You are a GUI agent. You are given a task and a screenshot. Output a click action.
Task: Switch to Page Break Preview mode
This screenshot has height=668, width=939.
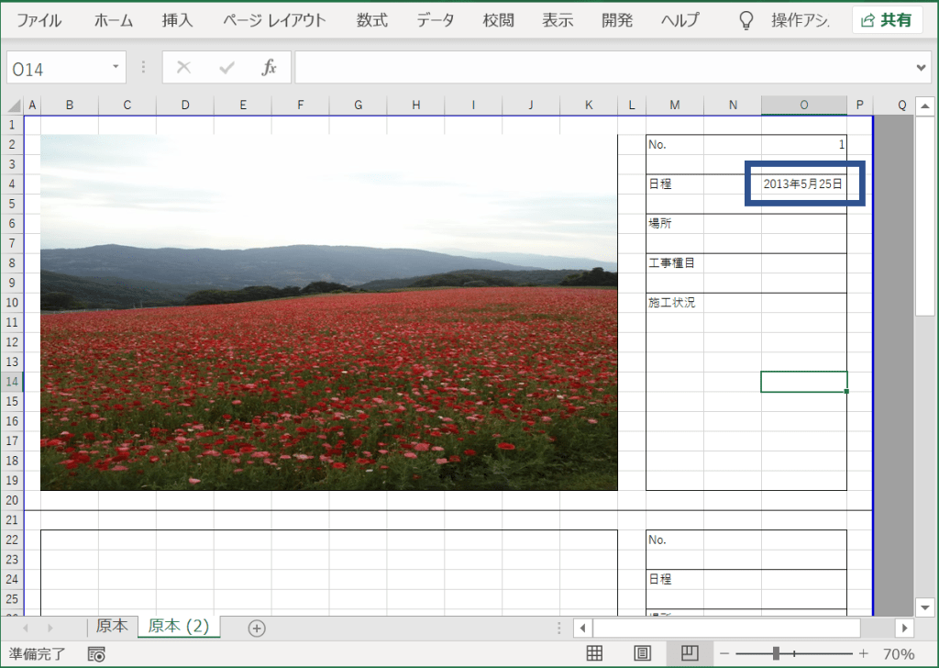point(690,653)
